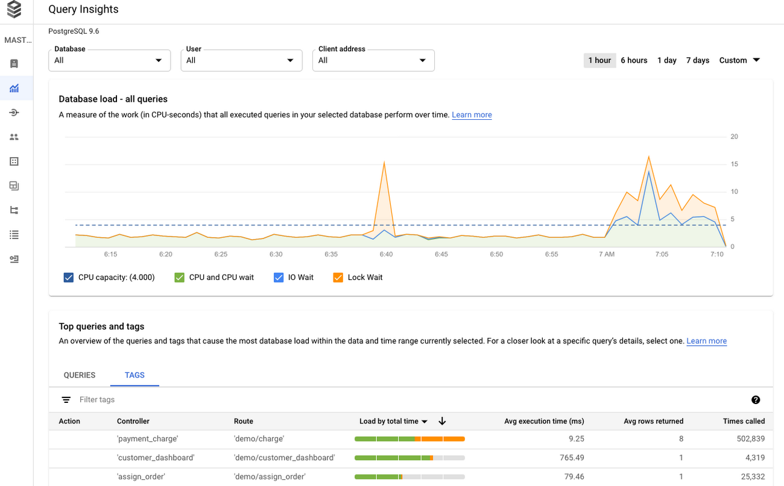This screenshot has width=784, height=486.
Task: Click the customer_dashboard load bar
Action: (x=409, y=458)
